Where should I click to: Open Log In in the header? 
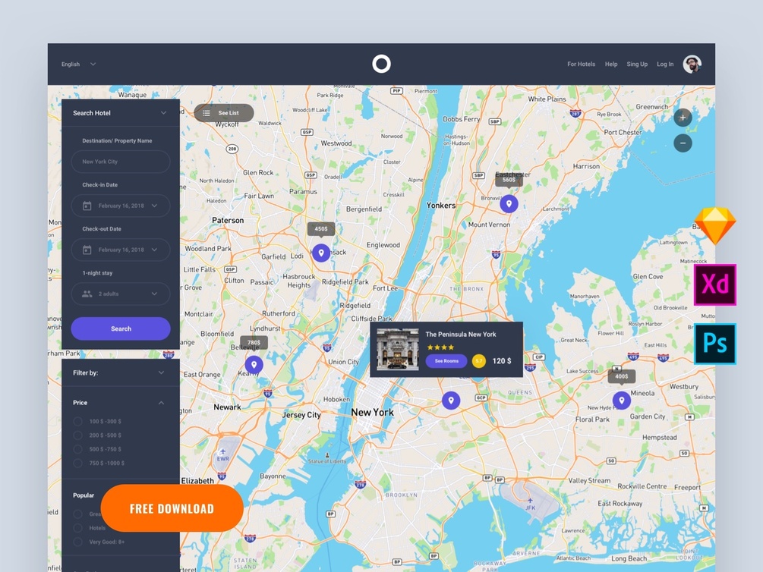pyautogui.click(x=665, y=64)
